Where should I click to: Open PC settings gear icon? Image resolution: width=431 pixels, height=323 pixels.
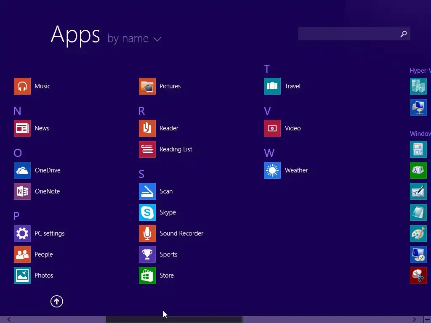[22, 233]
